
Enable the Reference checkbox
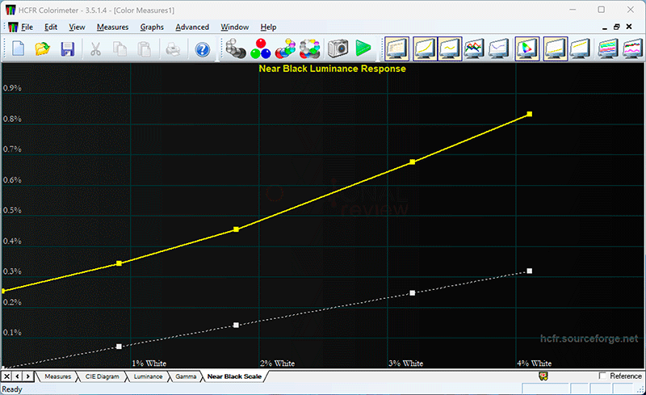pos(602,376)
